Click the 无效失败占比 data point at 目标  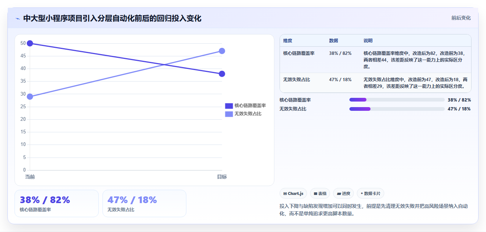(x=222, y=51)
